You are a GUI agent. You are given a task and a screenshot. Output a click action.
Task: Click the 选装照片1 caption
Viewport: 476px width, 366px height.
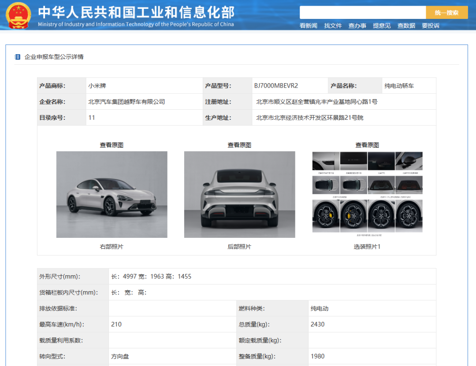tap(367, 247)
